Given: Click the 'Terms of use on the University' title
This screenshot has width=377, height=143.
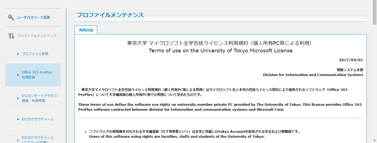Looking at the screenshot, I should point(221,51).
